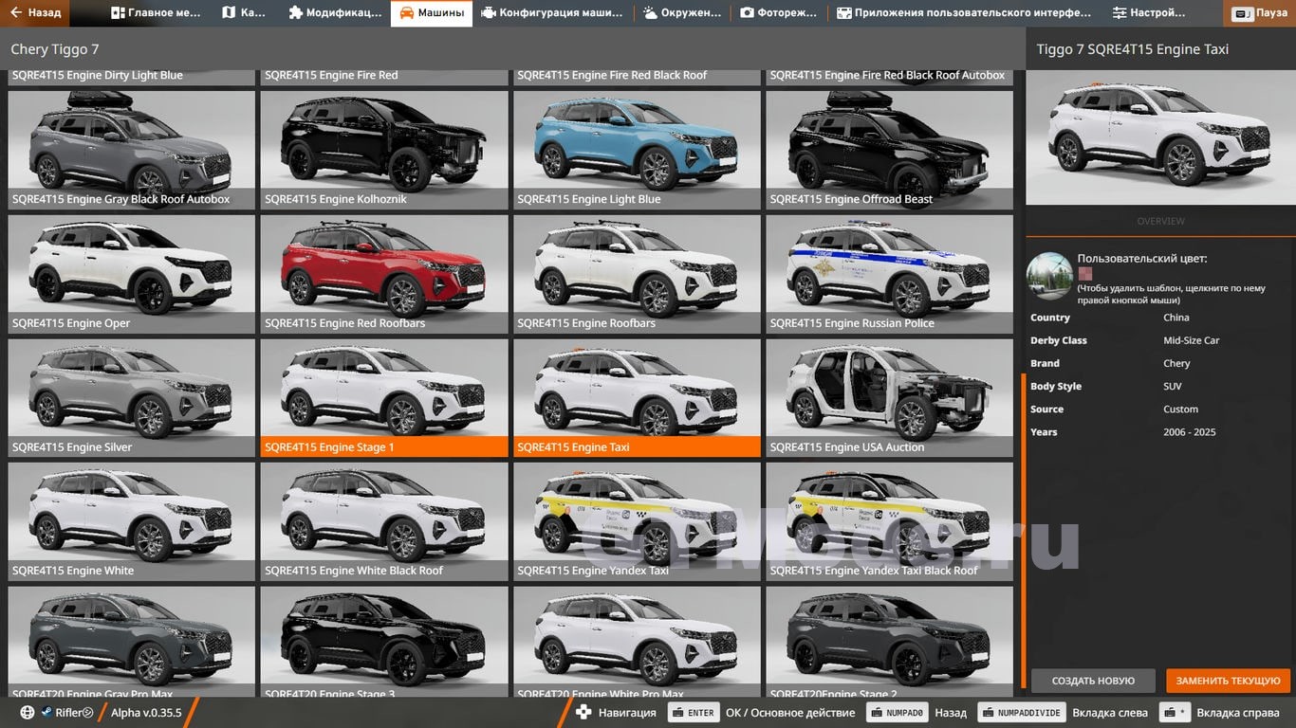Select SQRE4T15 Engine Kolhoznik config
Viewport: 1296px width, 728px height.
tap(384, 150)
